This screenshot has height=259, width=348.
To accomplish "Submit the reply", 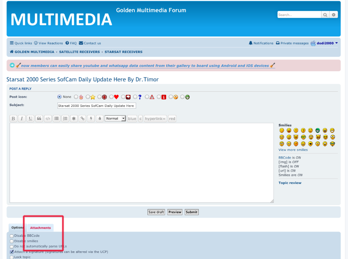I will [191, 212].
